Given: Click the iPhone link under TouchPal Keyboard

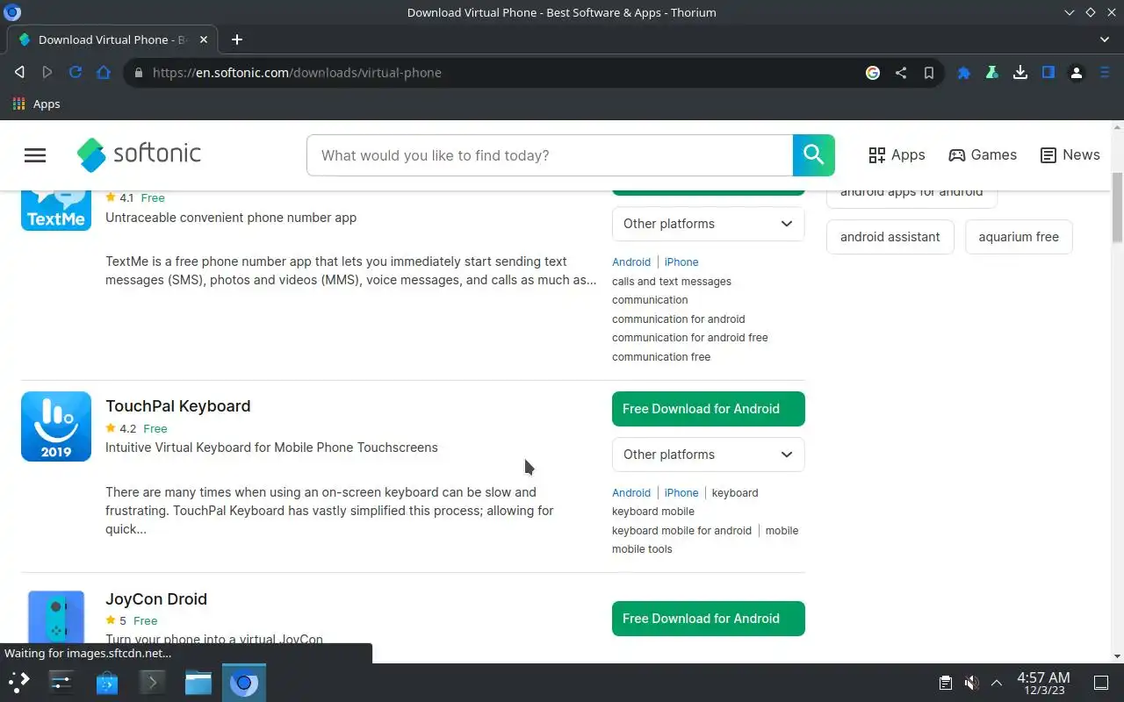Looking at the screenshot, I should coord(681,493).
